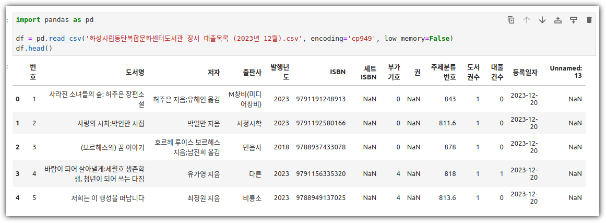
Task: Click the import pandas as pd line
Action: [54, 20]
